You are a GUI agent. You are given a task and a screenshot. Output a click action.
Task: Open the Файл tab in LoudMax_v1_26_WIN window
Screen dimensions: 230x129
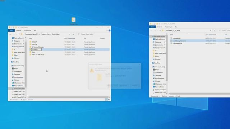coord(152,27)
